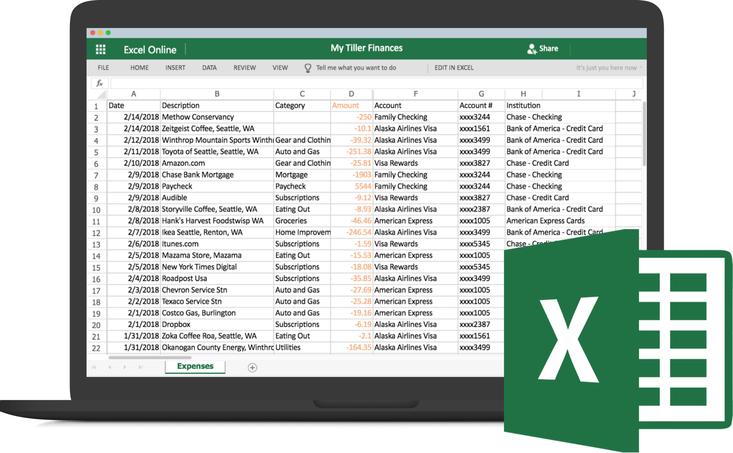
Task: Click Dropbox description cell
Action: (x=217, y=325)
